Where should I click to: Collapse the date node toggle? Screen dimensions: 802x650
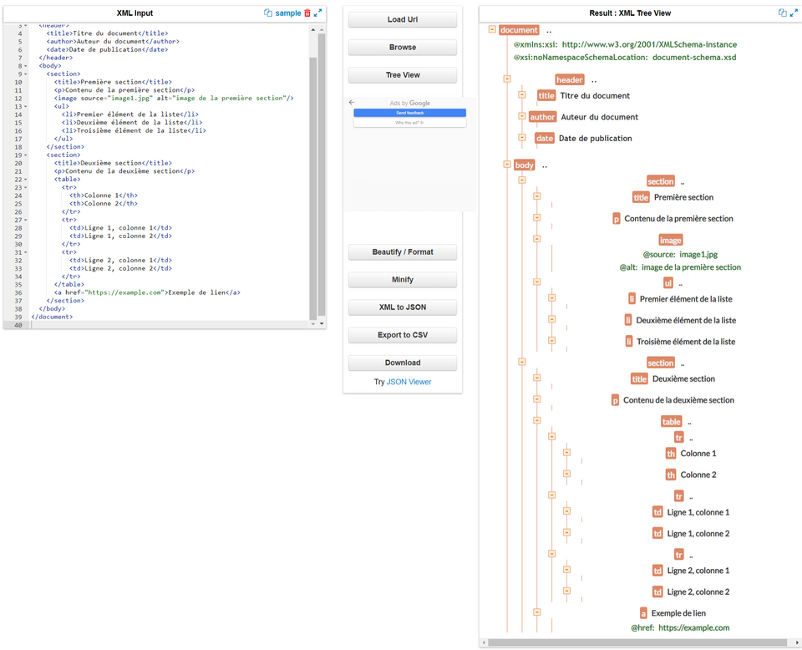521,137
